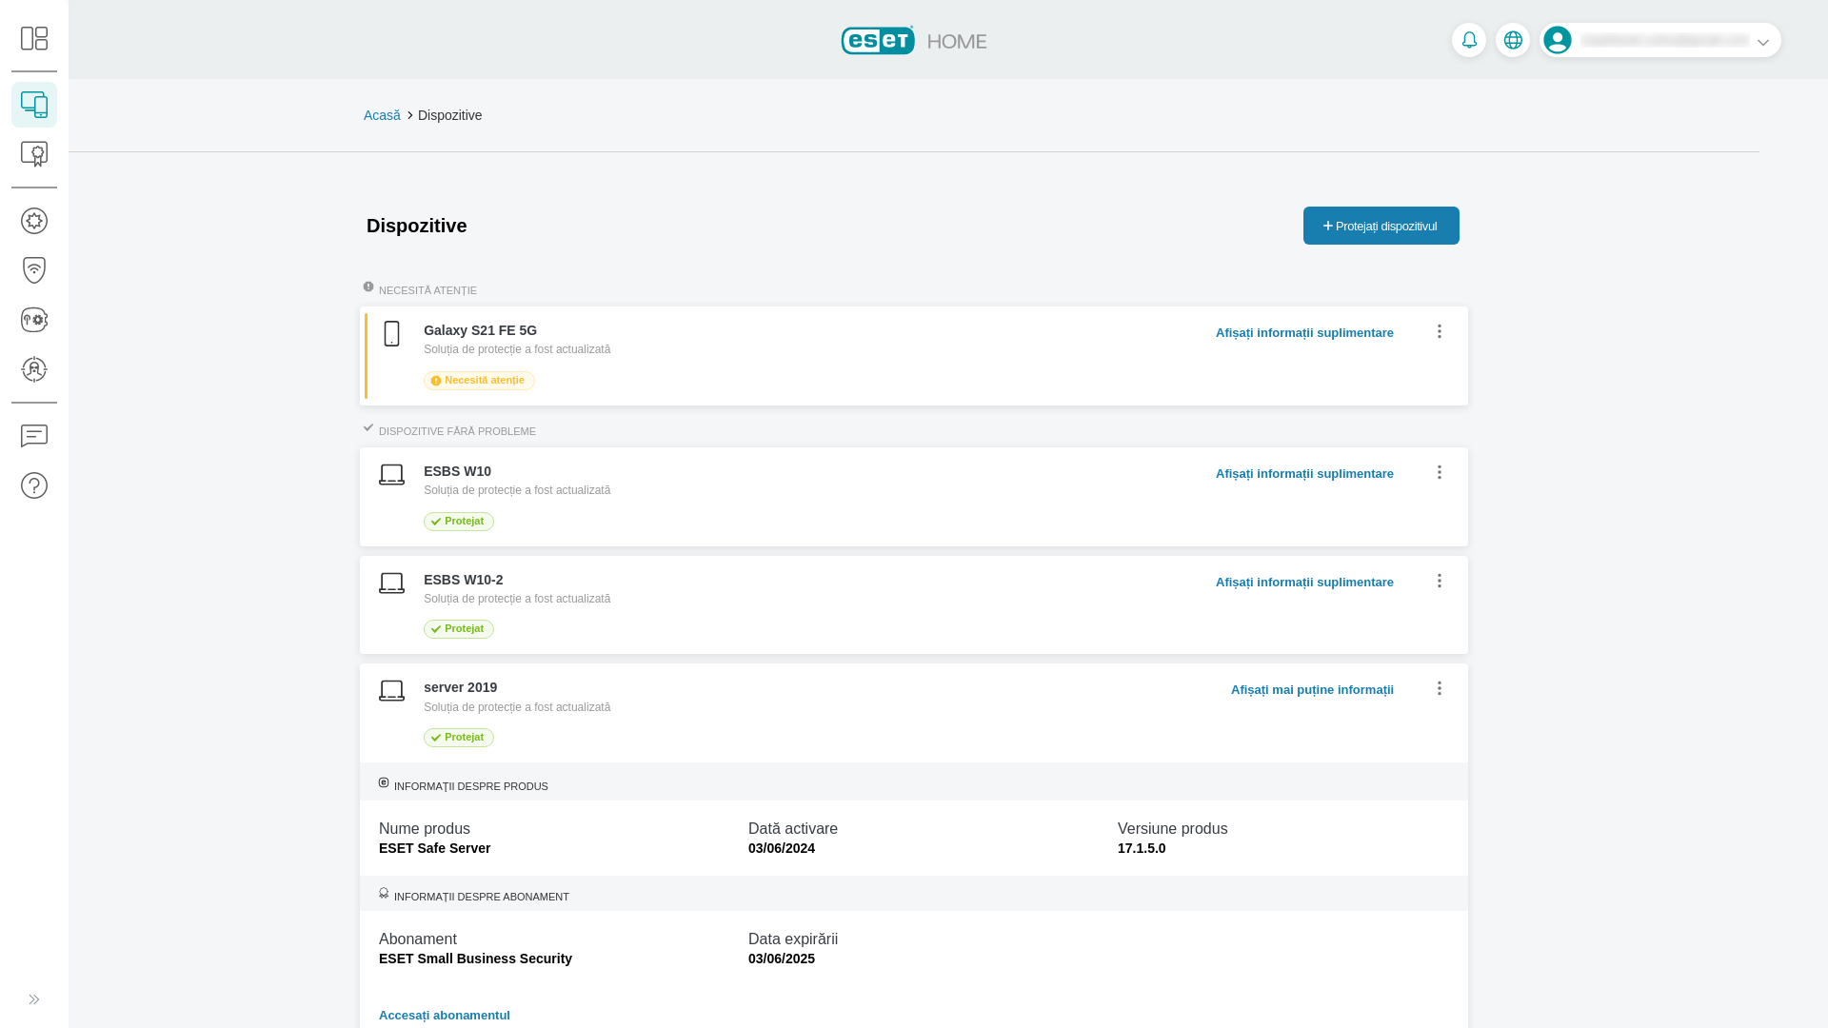The width and height of the screenshot is (1828, 1028).
Task: Click expiry date 03/06/2025
Action: (x=782, y=959)
